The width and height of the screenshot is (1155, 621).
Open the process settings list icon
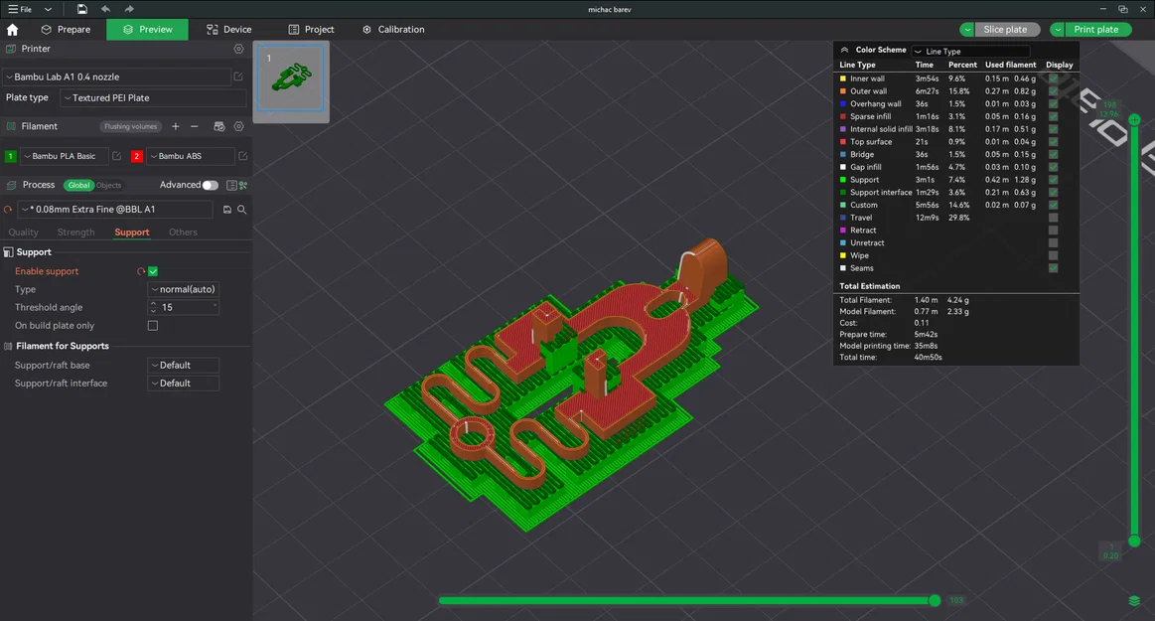[231, 185]
